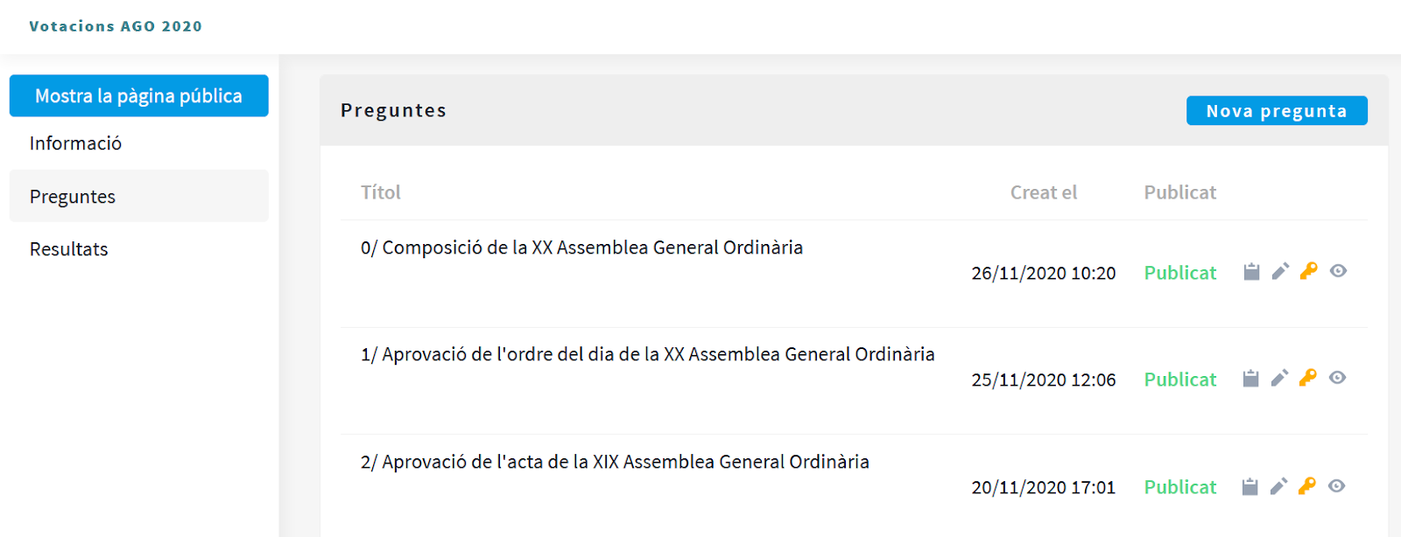Open question titled 0/ Composició de la XX Assemblea
The height and width of the screenshot is (537, 1401).
[581, 248]
